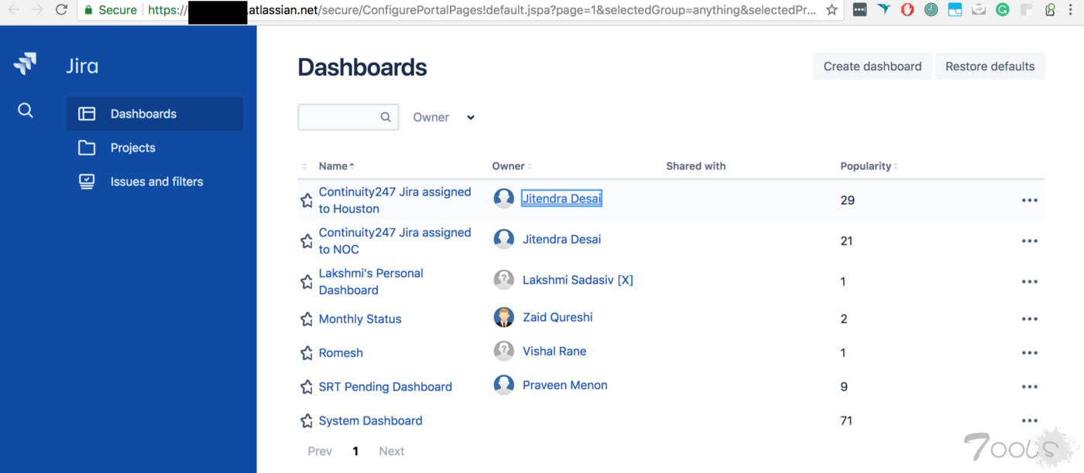1084x473 pixels.
Task: Toggle favorite star for Romesh dashboard
Action: coord(307,353)
